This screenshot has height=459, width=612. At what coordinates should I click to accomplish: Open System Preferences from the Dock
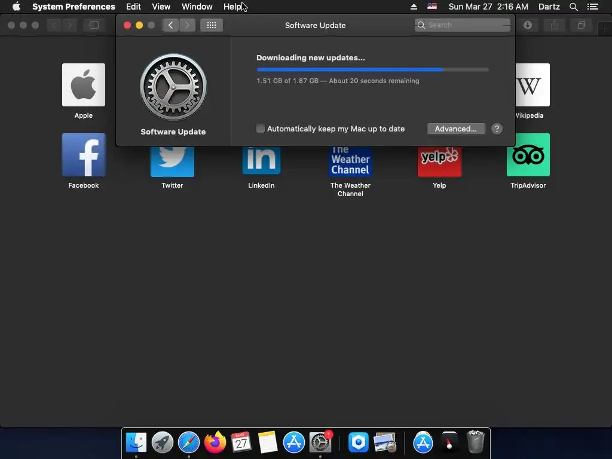[320, 442]
